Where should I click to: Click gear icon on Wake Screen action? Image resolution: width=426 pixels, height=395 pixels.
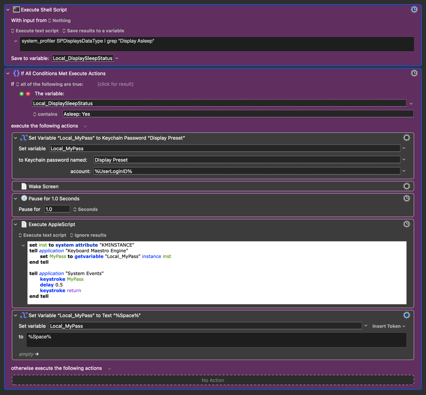pyautogui.click(x=407, y=186)
